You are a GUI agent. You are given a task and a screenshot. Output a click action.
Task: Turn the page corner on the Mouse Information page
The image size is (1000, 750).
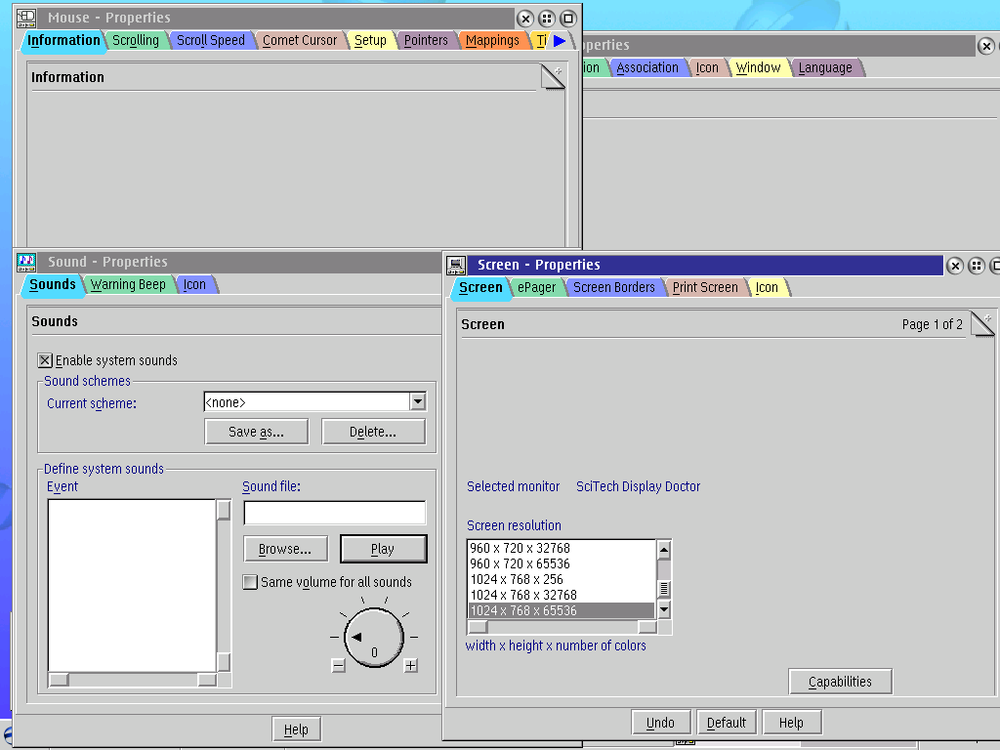point(553,77)
